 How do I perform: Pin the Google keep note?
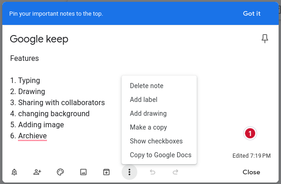pyautogui.click(x=265, y=39)
